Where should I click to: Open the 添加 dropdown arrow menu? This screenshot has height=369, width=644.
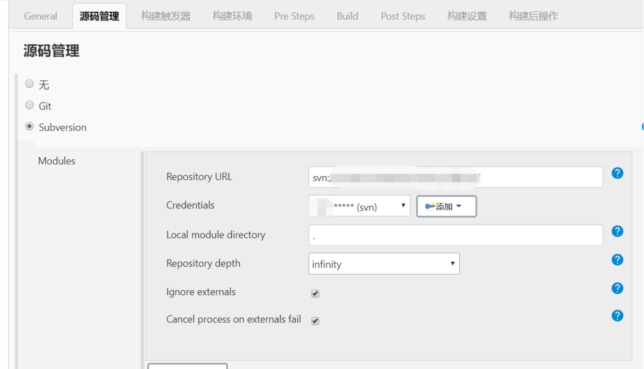(x=458, y=206)
